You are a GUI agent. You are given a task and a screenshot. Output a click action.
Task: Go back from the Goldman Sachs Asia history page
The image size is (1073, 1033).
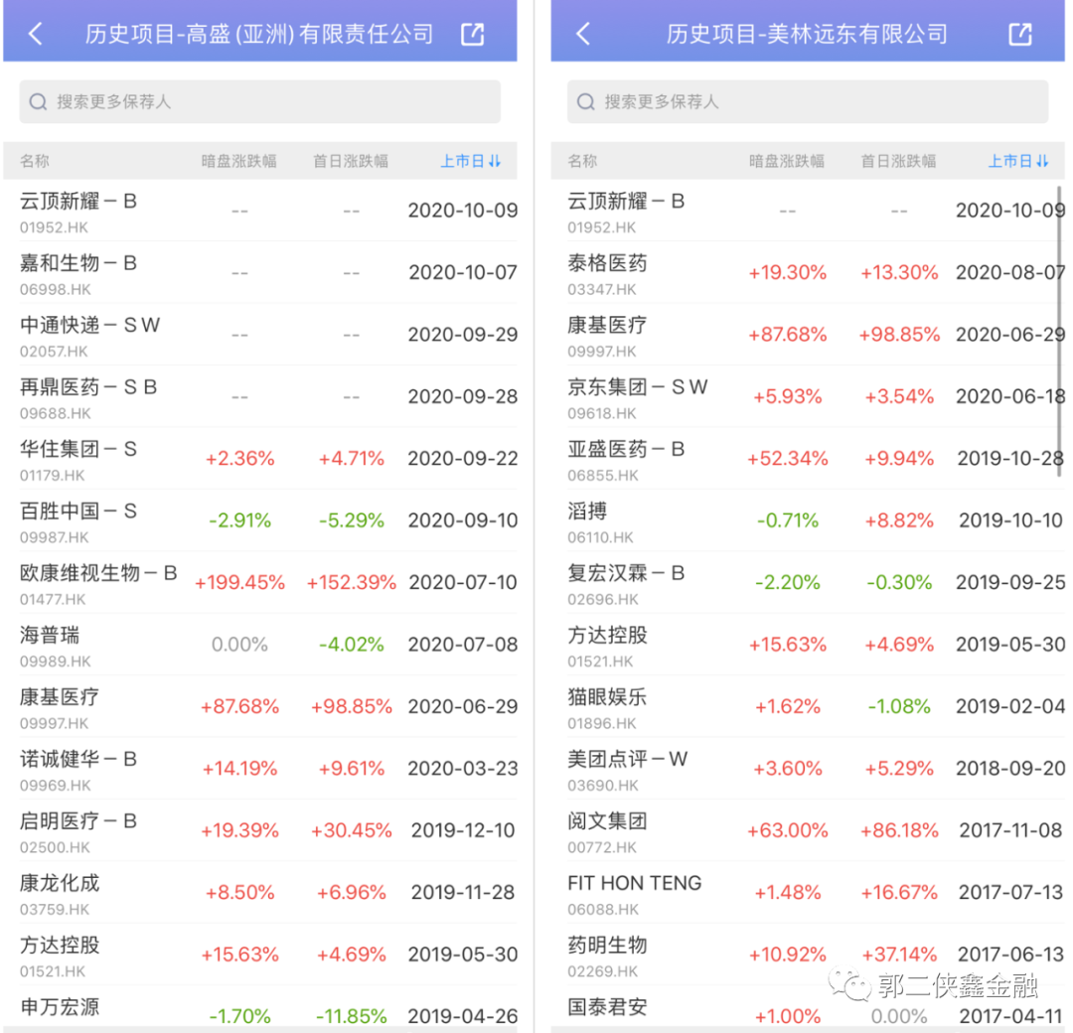(x=36, y=34)
